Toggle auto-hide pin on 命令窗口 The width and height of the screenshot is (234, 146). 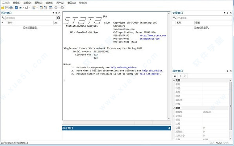169,128
